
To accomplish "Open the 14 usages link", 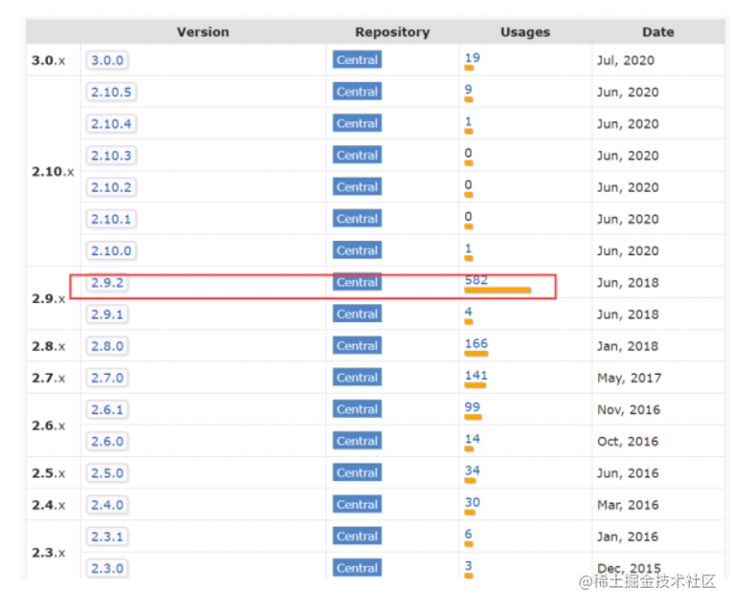I will (472, 439).
